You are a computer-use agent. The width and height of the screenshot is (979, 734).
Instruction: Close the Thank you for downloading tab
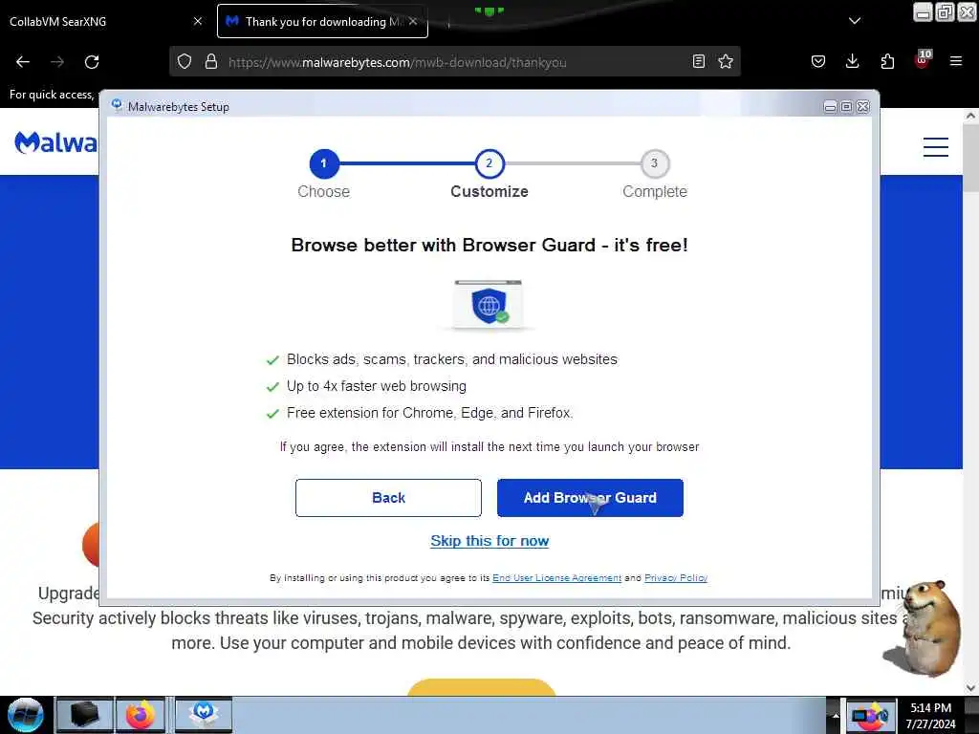413,21
